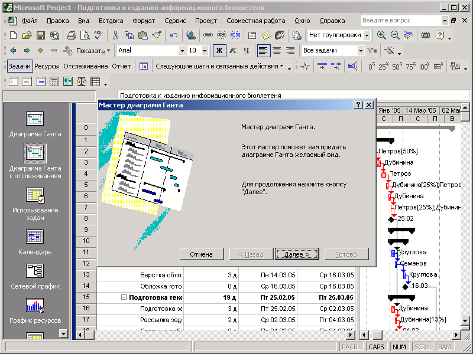
Task: Expand the Показать outline dropdown
Action: pos(93,51)
